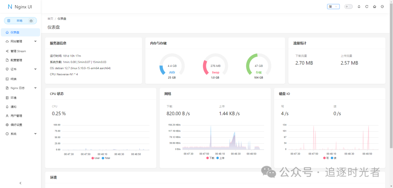Go to 用户管理 in the sidebar
The height and width of the screenshot is (188, 393).
pyautogui.click(x=16, y=116)
